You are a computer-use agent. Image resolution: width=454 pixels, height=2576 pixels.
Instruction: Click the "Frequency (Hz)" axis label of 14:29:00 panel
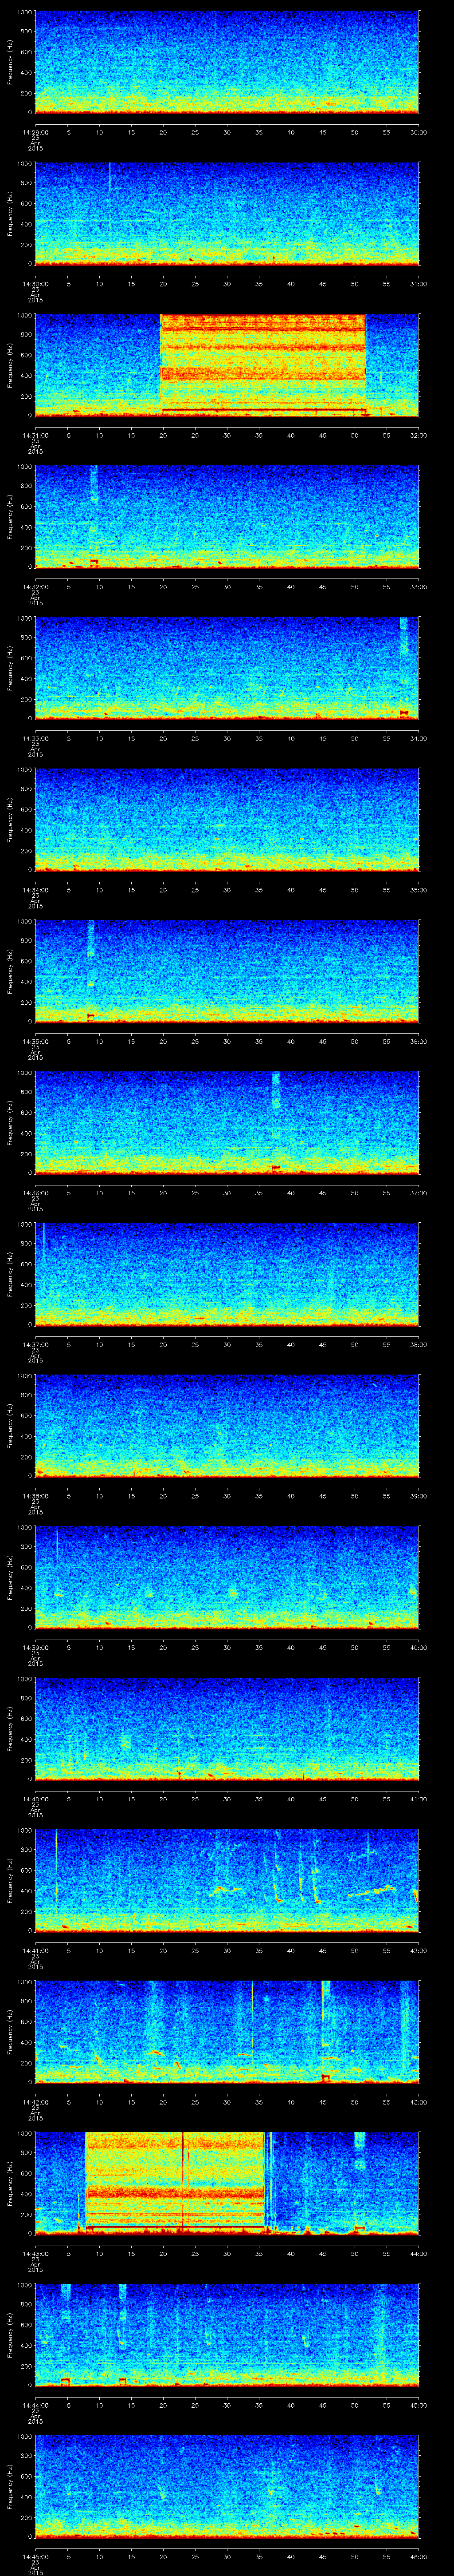(x=10, y=62)
